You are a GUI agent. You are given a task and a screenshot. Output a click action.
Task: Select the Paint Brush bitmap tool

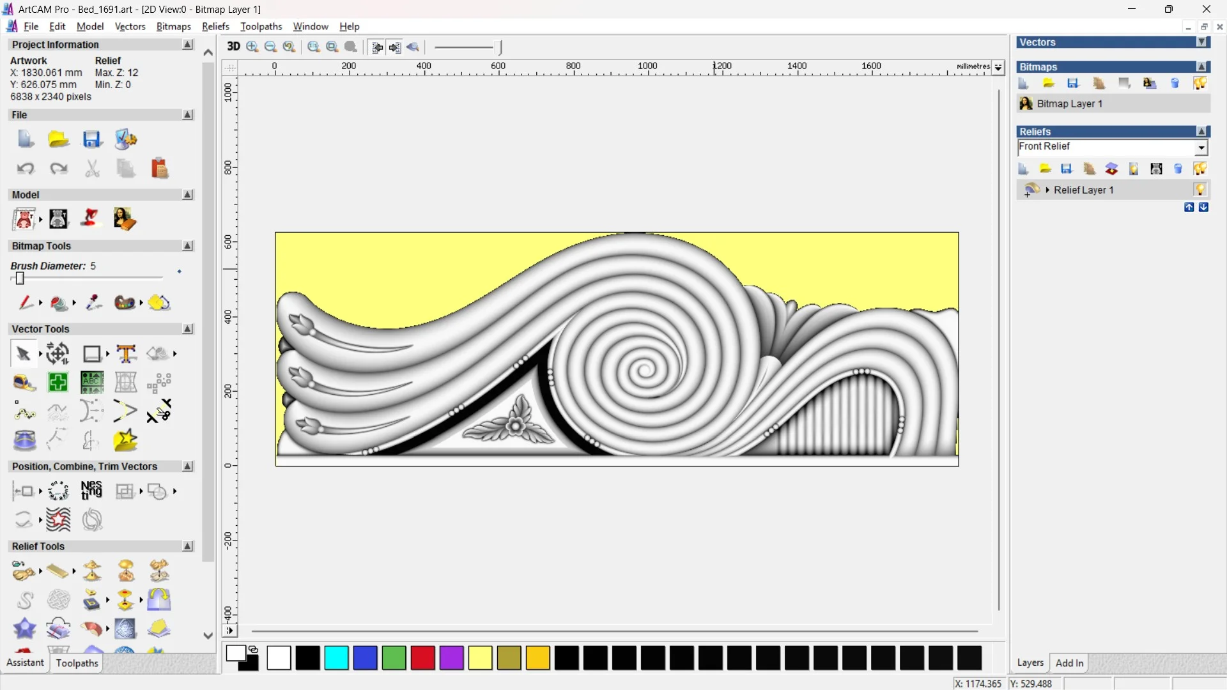tap(26, 303)
